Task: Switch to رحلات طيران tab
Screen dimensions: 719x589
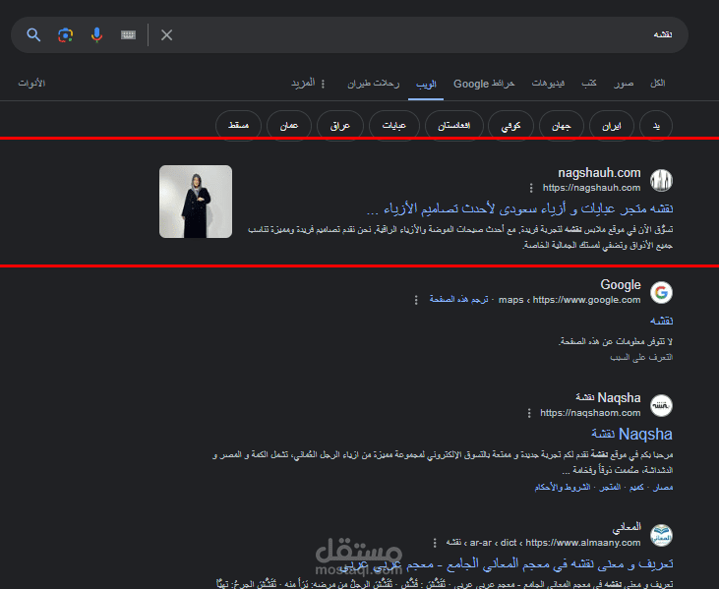Action: coord(373,84)
